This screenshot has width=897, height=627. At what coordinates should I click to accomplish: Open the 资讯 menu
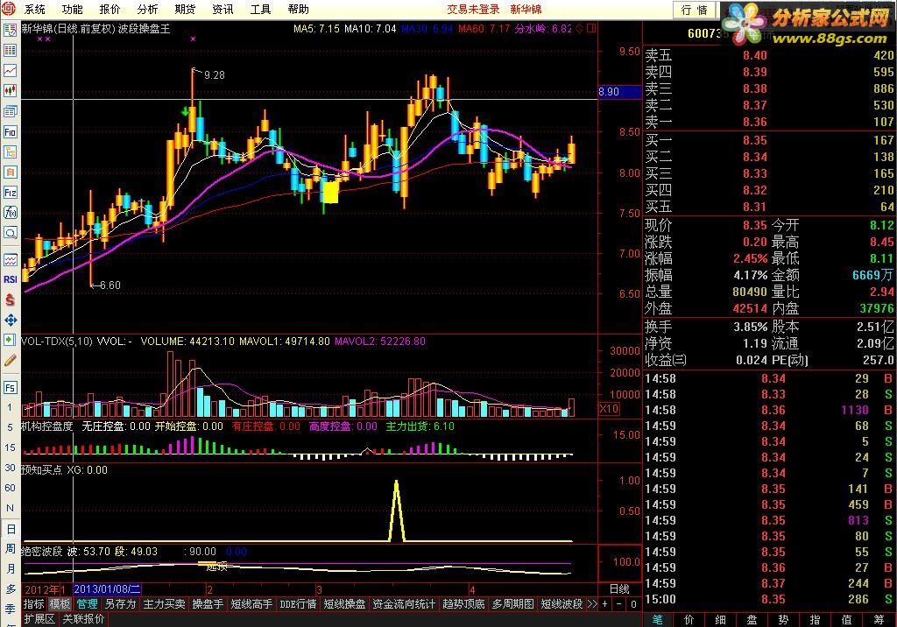[222, 9]
